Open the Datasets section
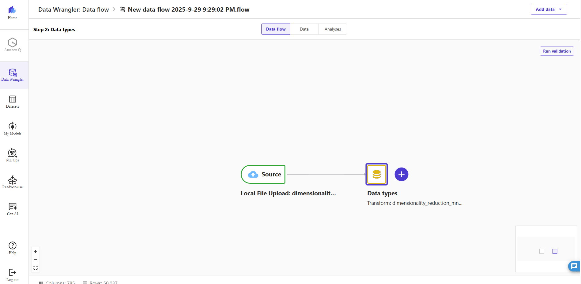The image size is (581, 284). point(12,102)
